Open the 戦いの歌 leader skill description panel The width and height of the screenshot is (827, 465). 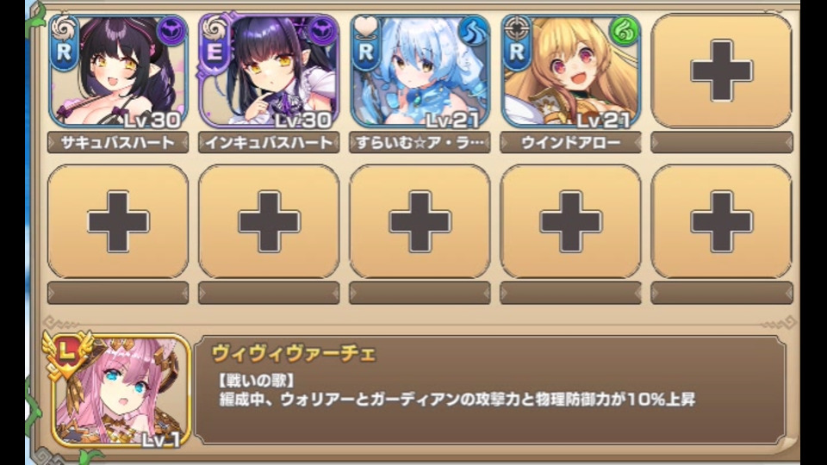point(490,390)
